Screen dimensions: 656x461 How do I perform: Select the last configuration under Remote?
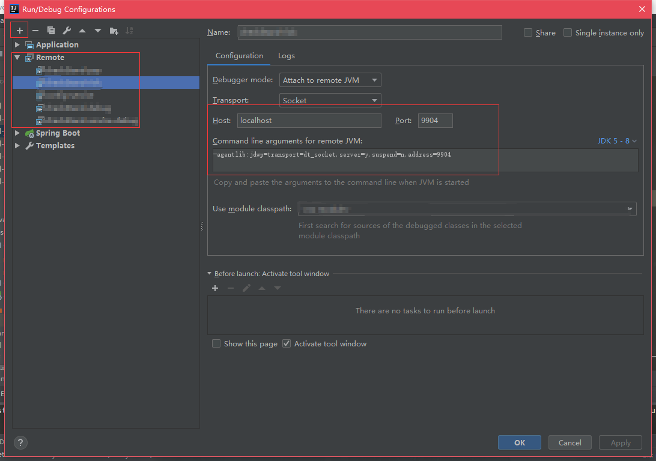point(87,121)
